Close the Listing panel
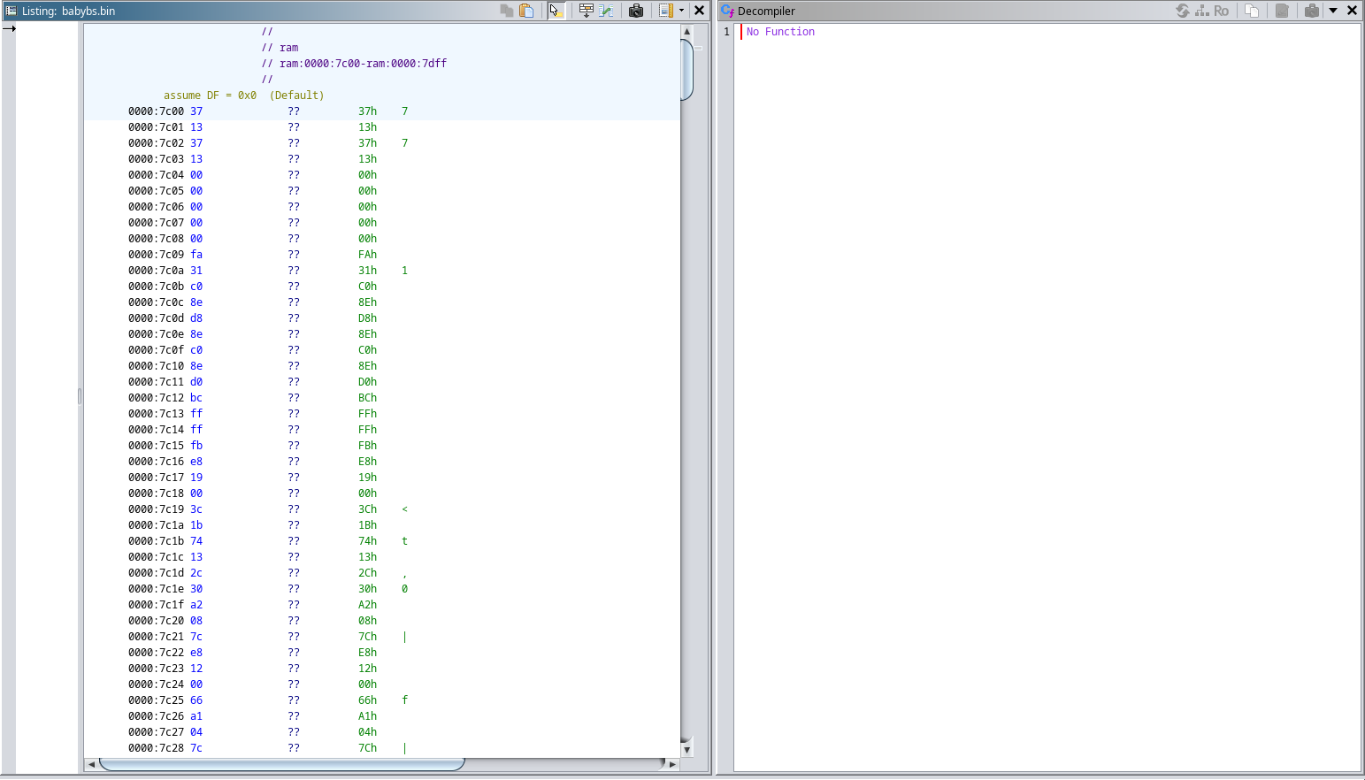This screenshot has height=780, width=1365. 699,11
